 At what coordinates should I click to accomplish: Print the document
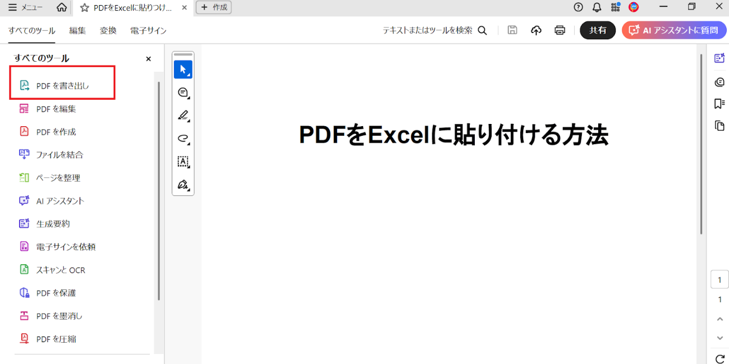click(560, 30)
